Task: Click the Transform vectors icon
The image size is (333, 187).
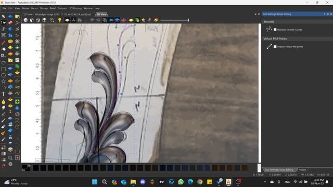Action: 4,29
